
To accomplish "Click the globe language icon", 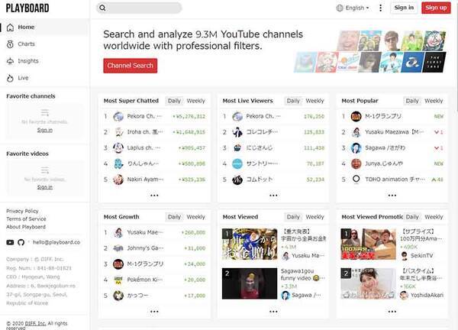I will [x=340, y=8].
